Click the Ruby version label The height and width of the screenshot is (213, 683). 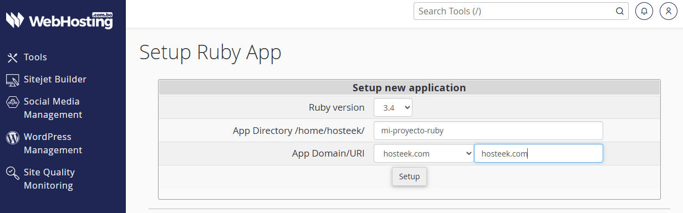coord(337,107)
